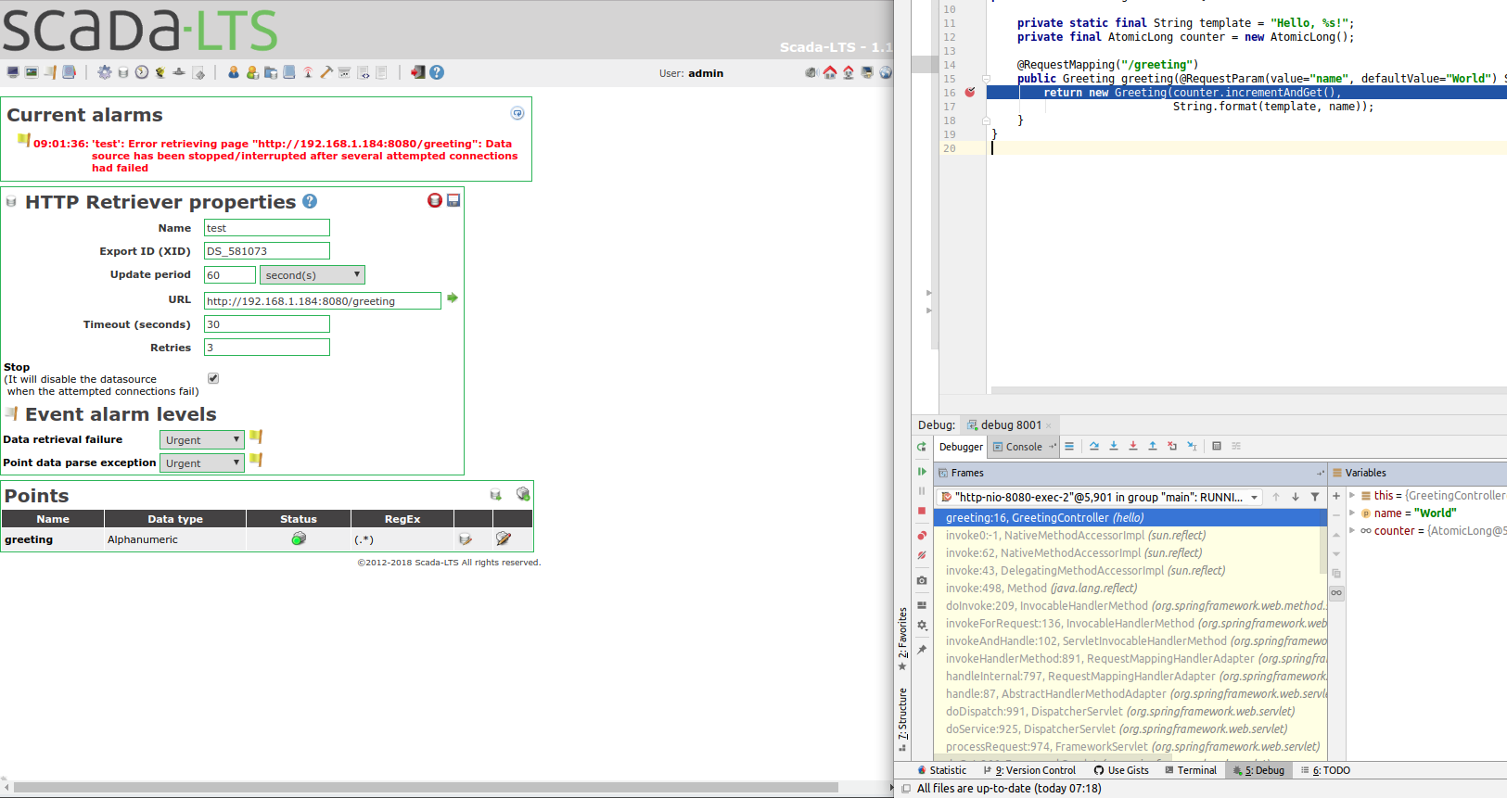
Task: Click Step Out in debugger toolbar
Action: pyautogui.click(x=1153, y=446)
